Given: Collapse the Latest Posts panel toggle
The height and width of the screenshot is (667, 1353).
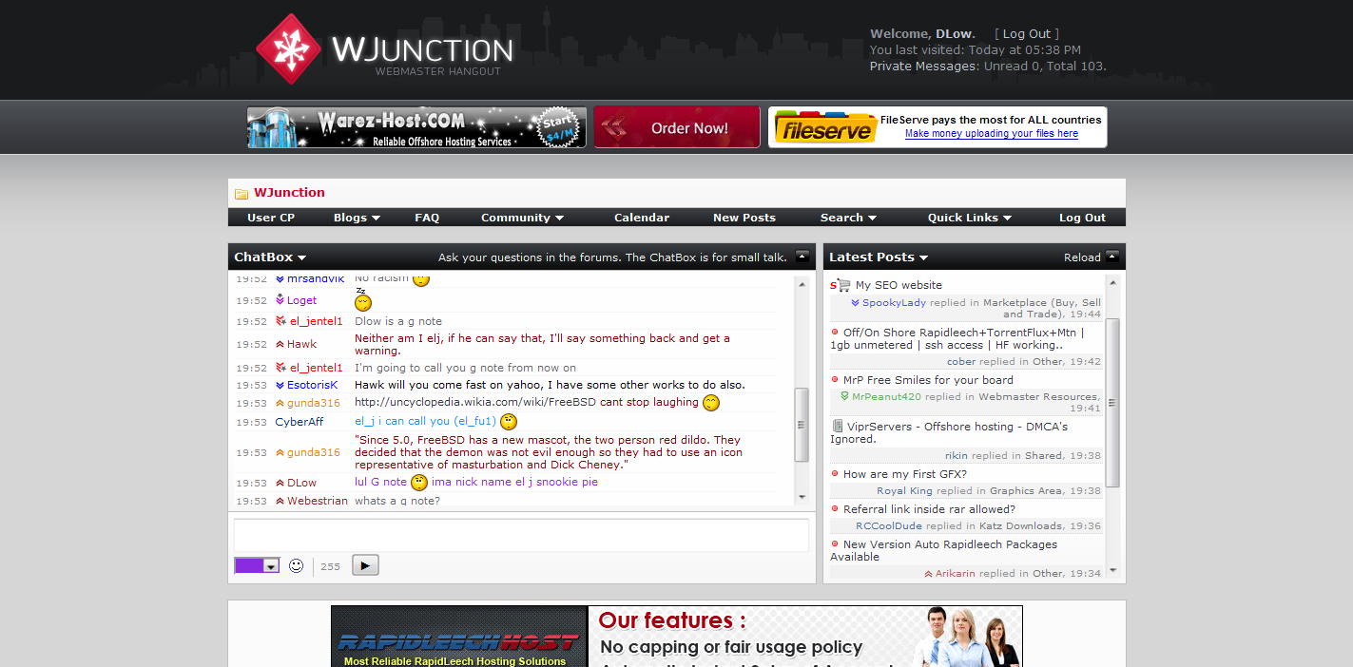Looking at the screenshot, I should coord(1112,257).
